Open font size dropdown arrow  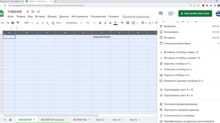click(95, 23)
